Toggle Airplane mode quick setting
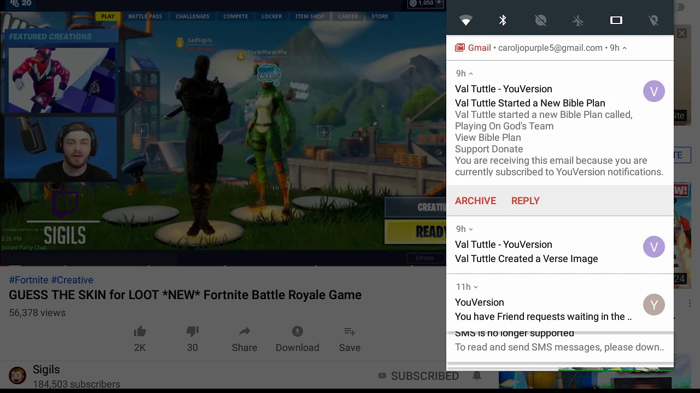Viewport: 700px width, 393px height. click(x=578, y=20)
